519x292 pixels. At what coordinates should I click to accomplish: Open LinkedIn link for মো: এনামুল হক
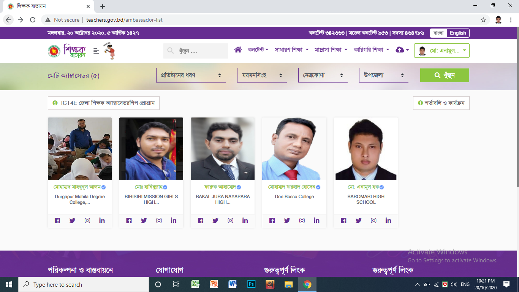pyautogui.click(x=388, y=221)
